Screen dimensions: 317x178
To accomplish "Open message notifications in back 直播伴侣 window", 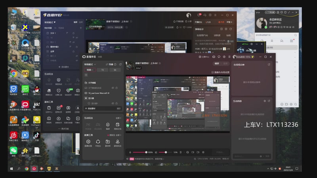I will (x=199, y=15).
